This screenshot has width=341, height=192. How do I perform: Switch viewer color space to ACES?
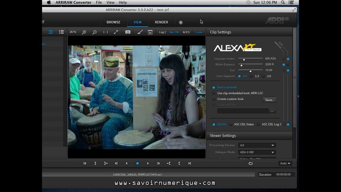point(186,32)
